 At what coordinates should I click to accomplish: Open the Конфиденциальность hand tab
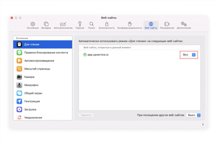130,25
